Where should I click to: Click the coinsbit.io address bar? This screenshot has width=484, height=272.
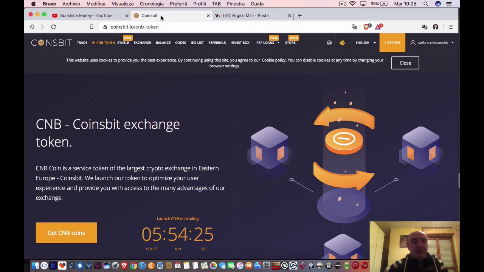point(227,27)
